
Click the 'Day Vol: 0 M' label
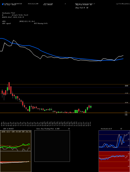[82, 8]
